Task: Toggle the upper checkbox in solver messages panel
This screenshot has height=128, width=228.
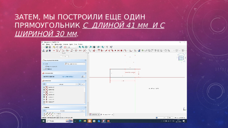Action: tap(44, 66)
